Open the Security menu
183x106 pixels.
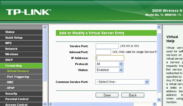coord(21,94)
